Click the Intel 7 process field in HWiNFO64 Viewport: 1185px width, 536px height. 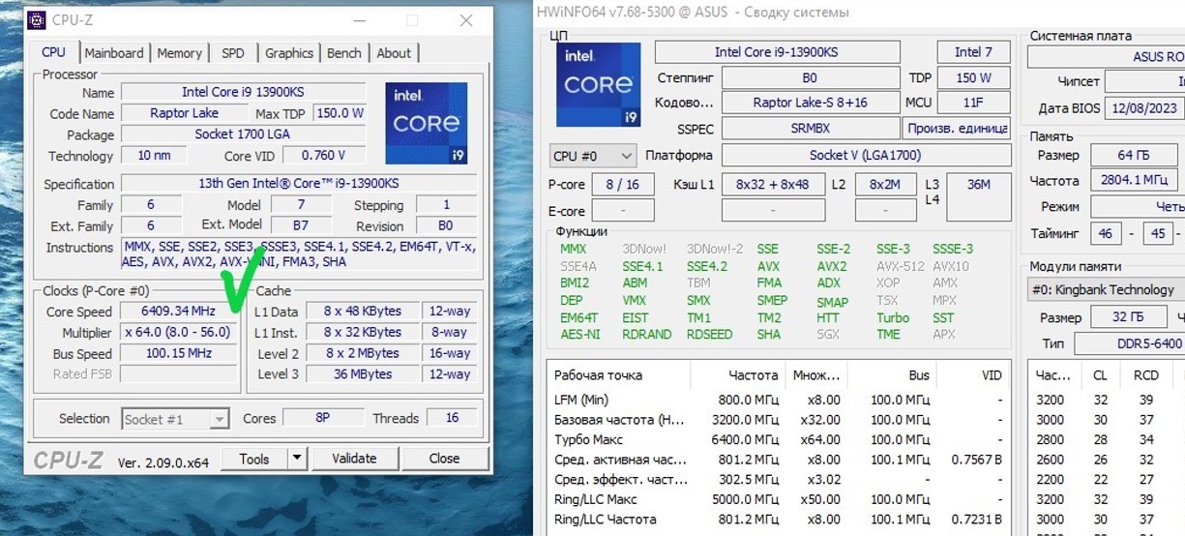[973, 52]
